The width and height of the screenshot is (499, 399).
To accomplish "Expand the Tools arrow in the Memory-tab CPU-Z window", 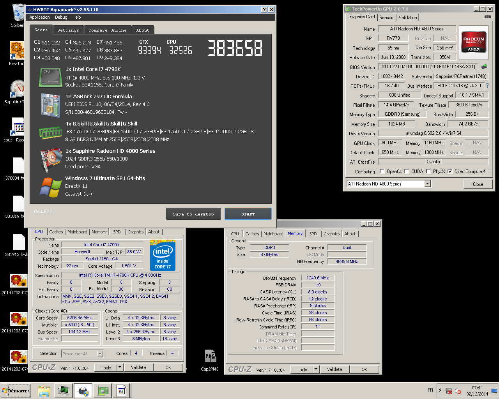I will (316, 369).
